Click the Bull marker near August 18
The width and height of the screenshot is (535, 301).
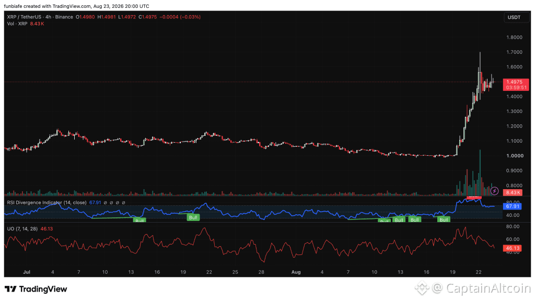(x=444, y=219)
